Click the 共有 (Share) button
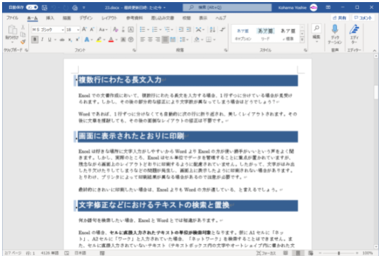The height and width of the screenshot is (256, 379). coord(339,18)
